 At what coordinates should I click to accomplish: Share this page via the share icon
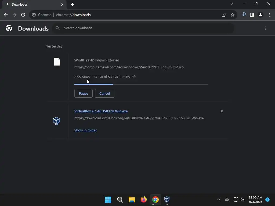pos(224,15)
